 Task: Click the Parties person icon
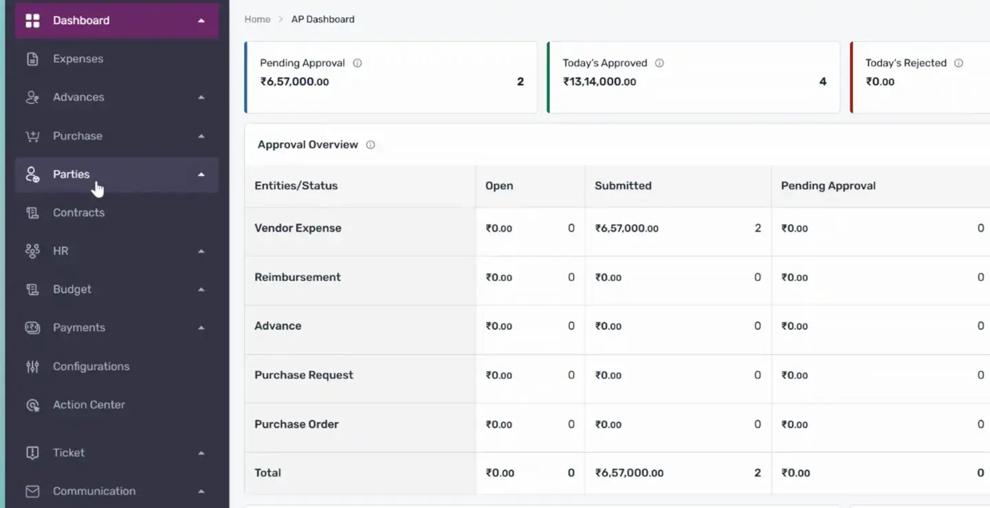pyautogui.click(x=32, y=175)
